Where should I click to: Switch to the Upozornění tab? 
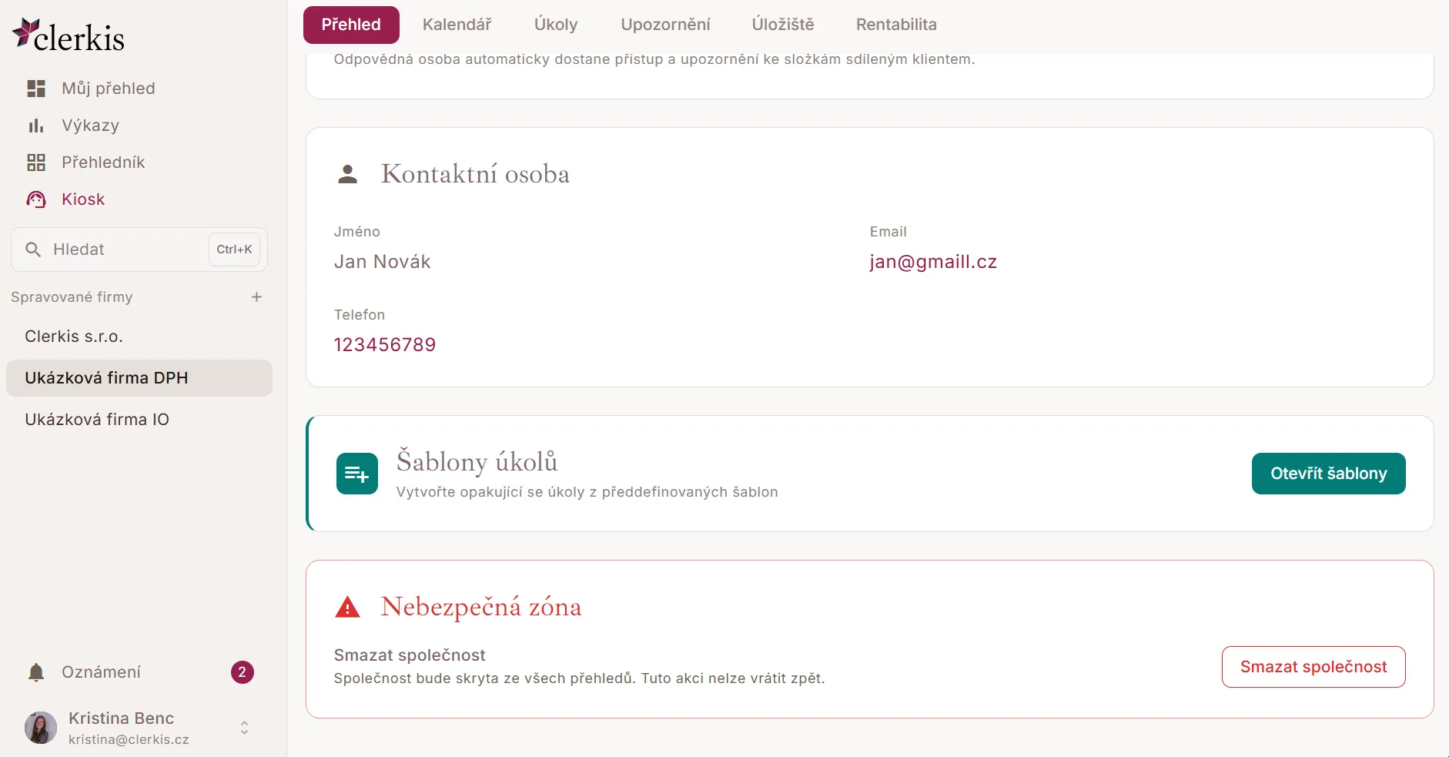[665, 25]
